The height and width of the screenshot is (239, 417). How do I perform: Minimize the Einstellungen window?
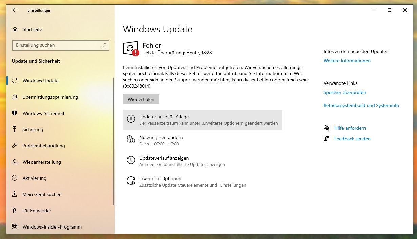(x=374, y=10)
